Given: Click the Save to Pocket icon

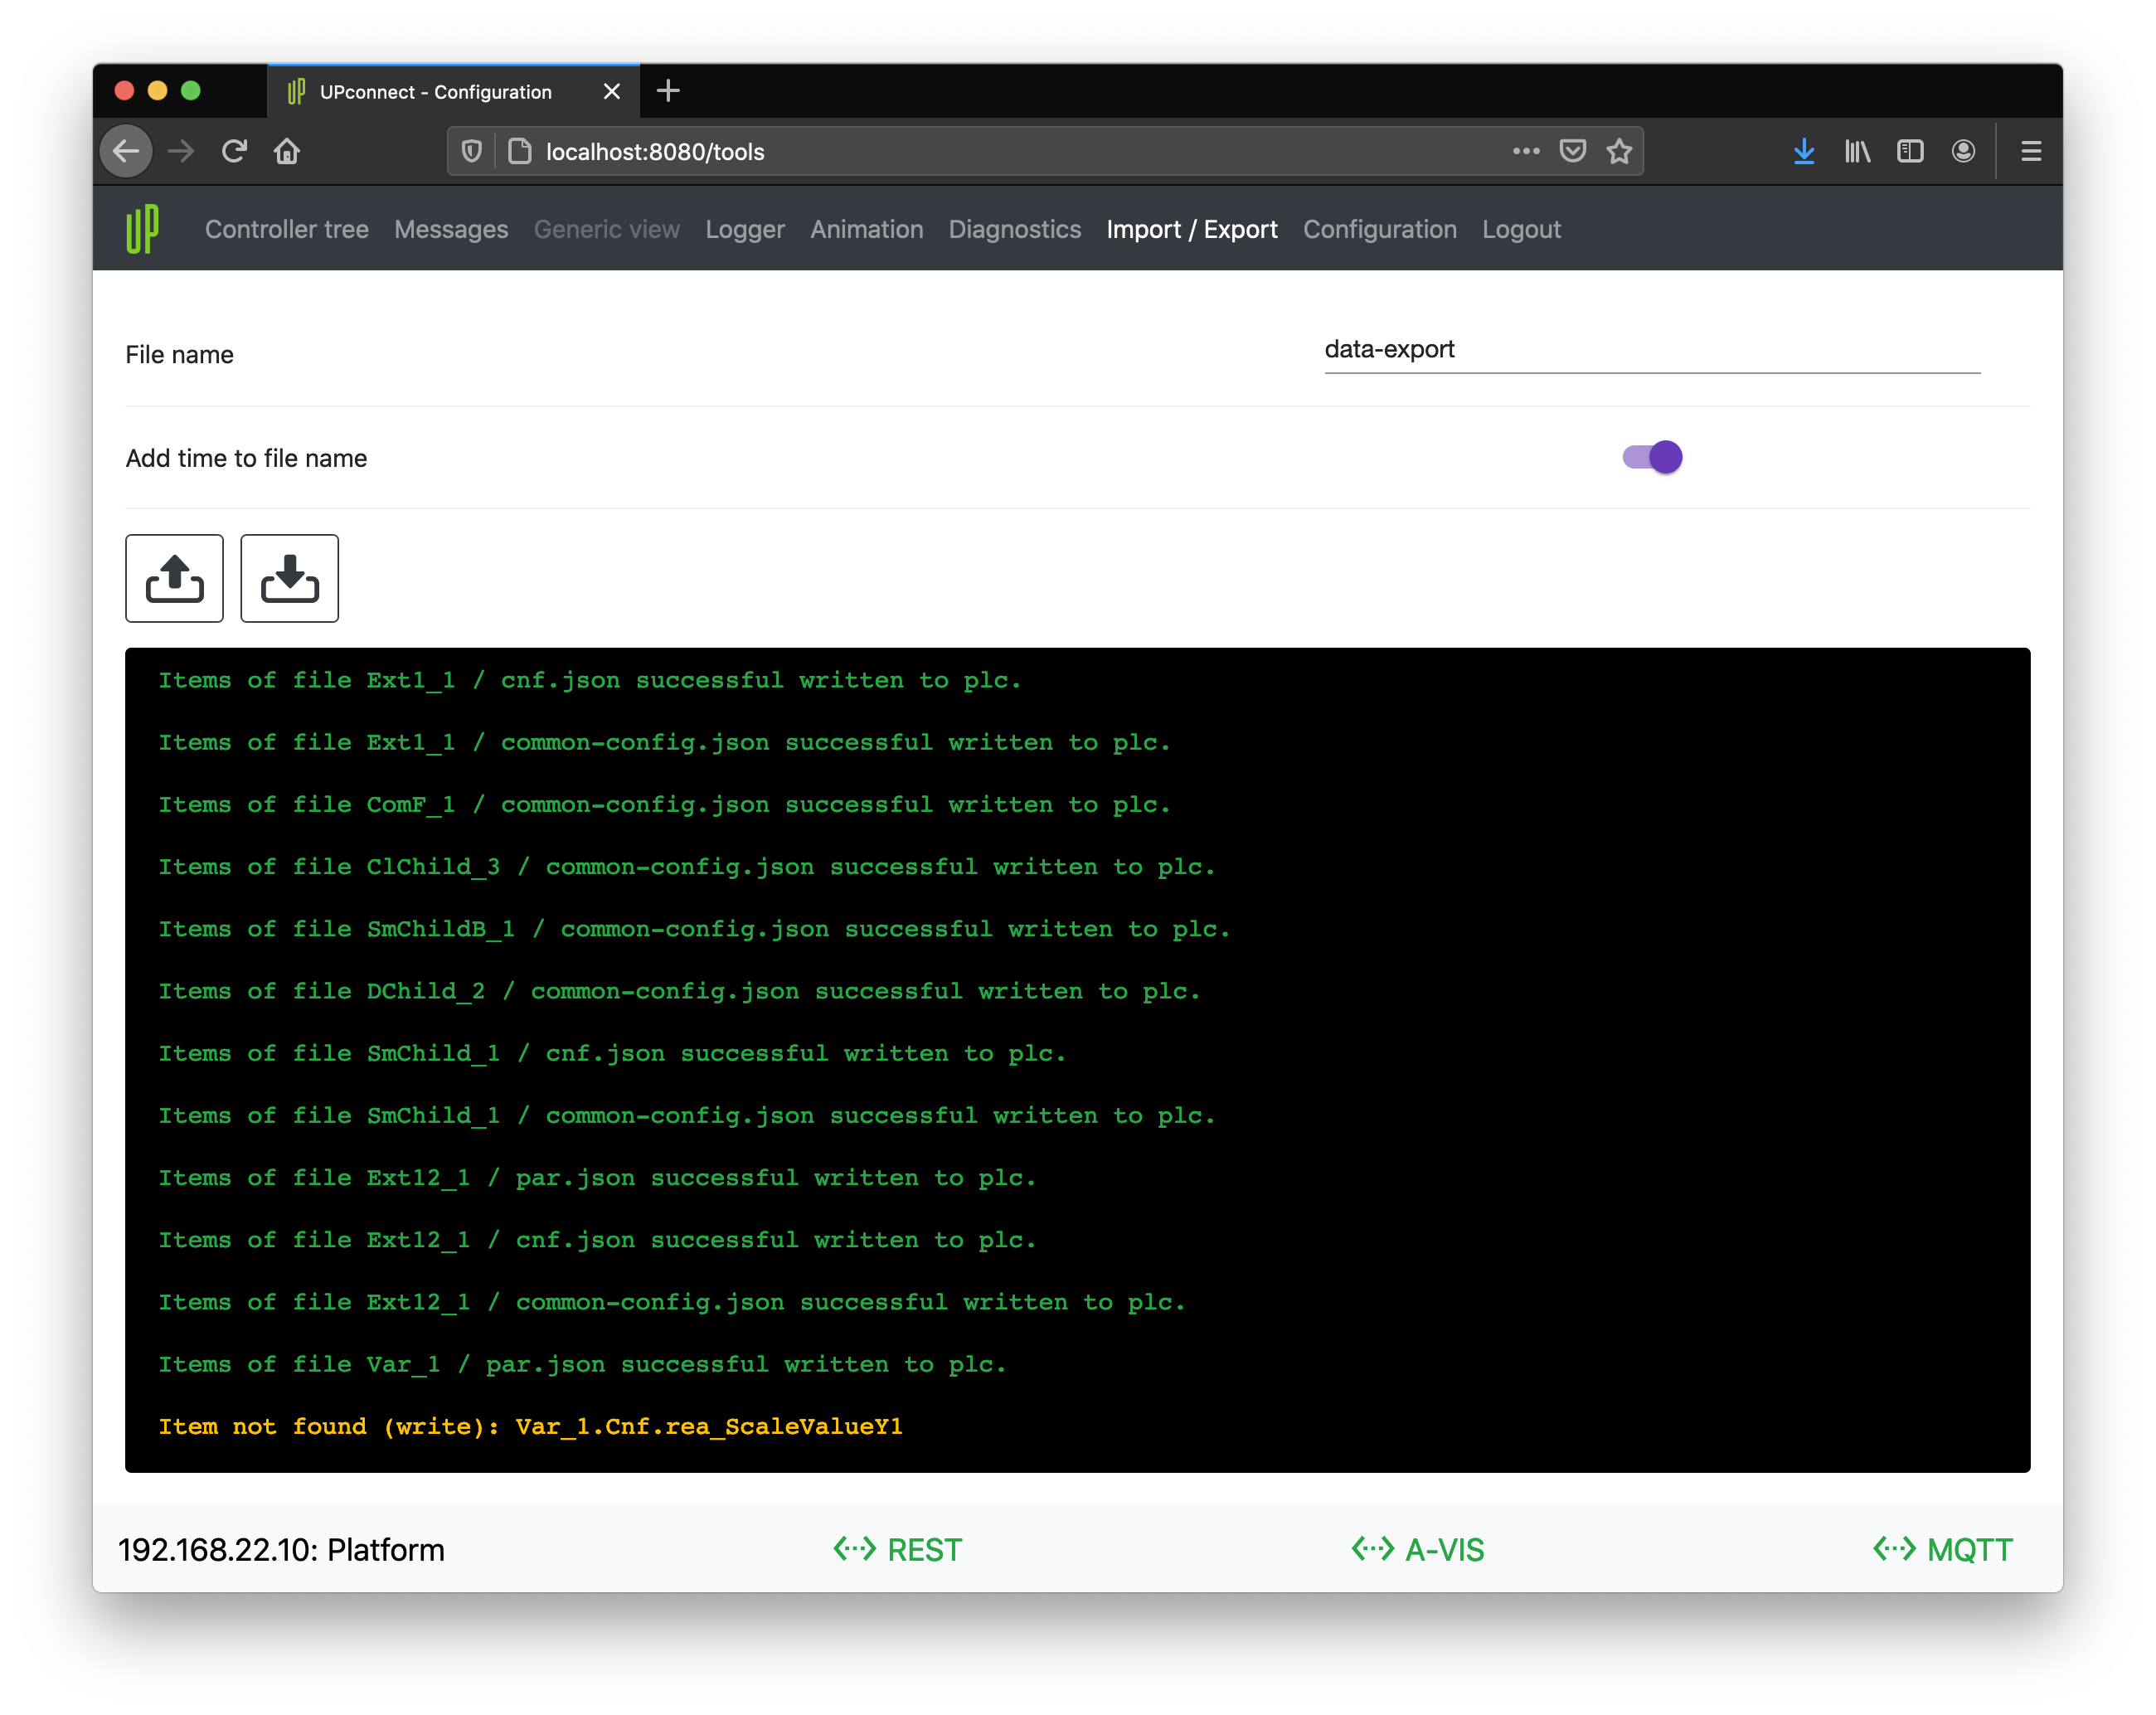Looking at the screenshot, I should 1572,151.
